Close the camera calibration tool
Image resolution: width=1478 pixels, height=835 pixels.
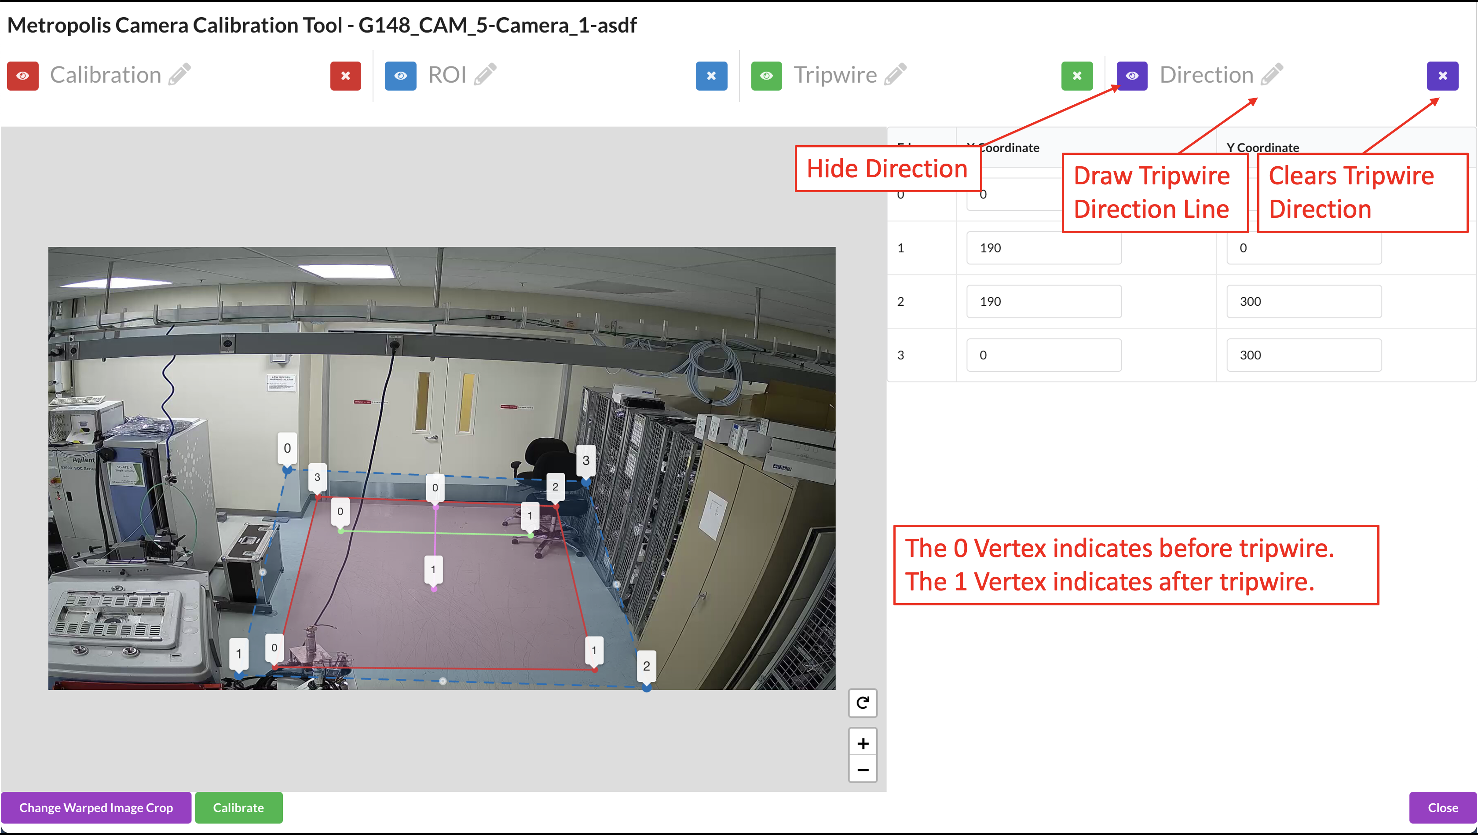1442,807
